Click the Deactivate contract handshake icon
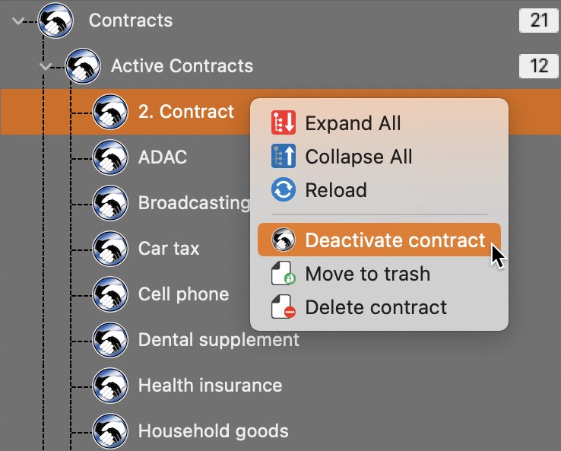 tap(284, 240)
